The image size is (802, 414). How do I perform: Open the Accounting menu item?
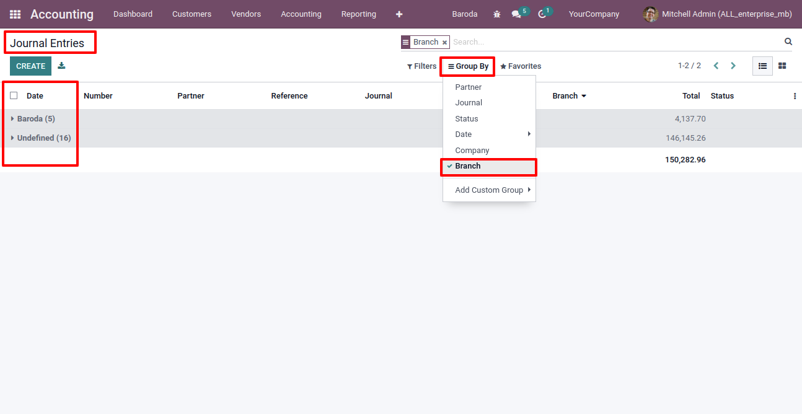301,14
